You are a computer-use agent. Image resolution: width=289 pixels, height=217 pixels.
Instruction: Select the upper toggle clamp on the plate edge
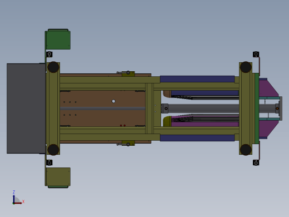click(126, 73)
